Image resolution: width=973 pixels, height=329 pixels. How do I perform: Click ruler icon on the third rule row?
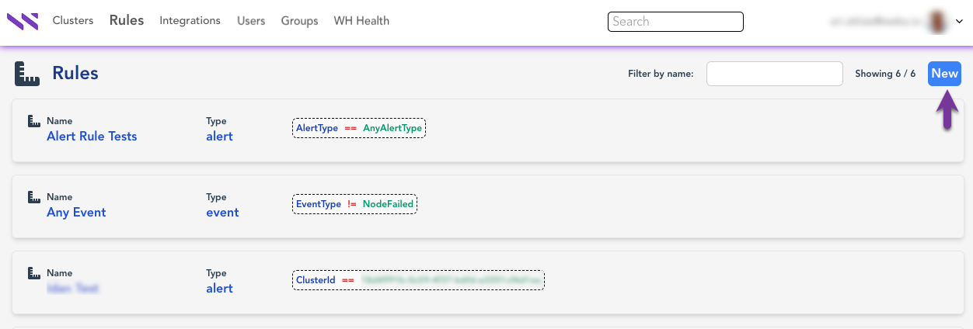(34, 273)
